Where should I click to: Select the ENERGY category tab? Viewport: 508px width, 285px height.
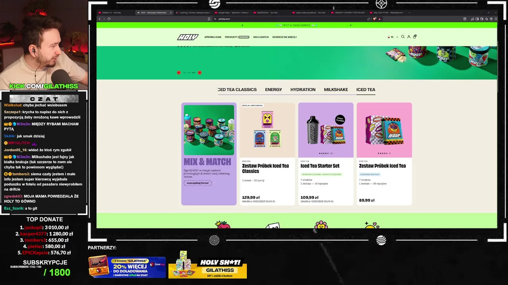tap(273, 90)
